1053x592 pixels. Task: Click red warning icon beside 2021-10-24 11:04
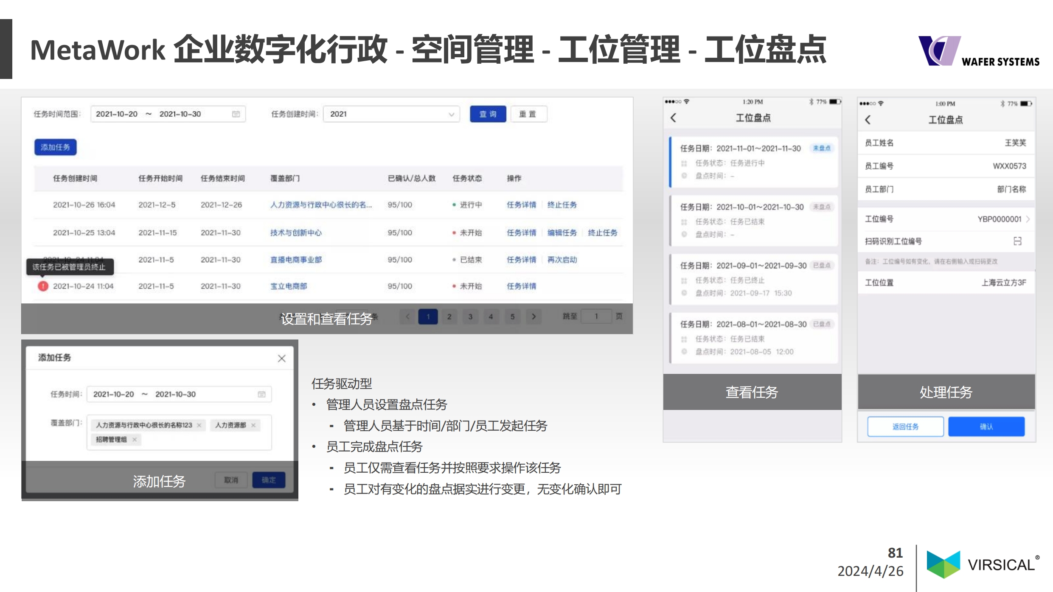pyautogui.click(x=43, y=286)
